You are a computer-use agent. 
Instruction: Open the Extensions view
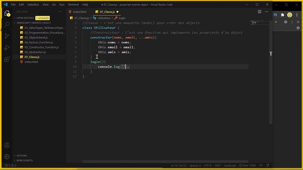click(x=7, y=59)
